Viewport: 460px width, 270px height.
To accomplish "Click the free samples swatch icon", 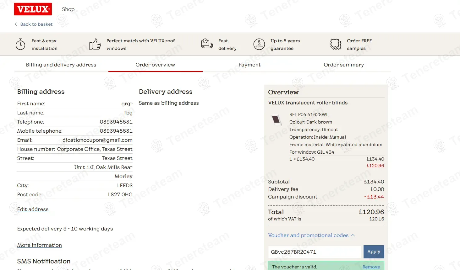I will click(x=336, y=44).
